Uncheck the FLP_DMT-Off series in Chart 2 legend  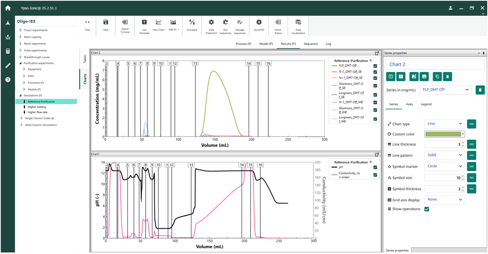click(375, 66)
